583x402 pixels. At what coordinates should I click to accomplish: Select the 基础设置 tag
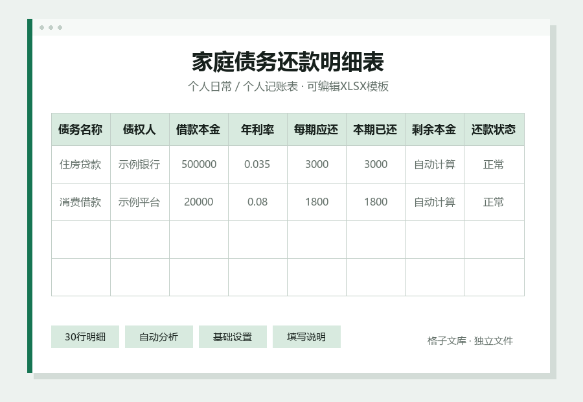[233, 337]
